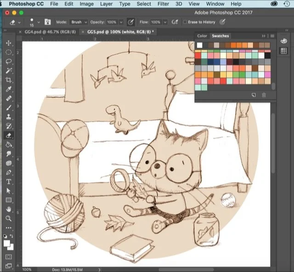Viewport: 294px width, 272px height.
Task: Select the Magic Wand tool
Action: [9, 71]
